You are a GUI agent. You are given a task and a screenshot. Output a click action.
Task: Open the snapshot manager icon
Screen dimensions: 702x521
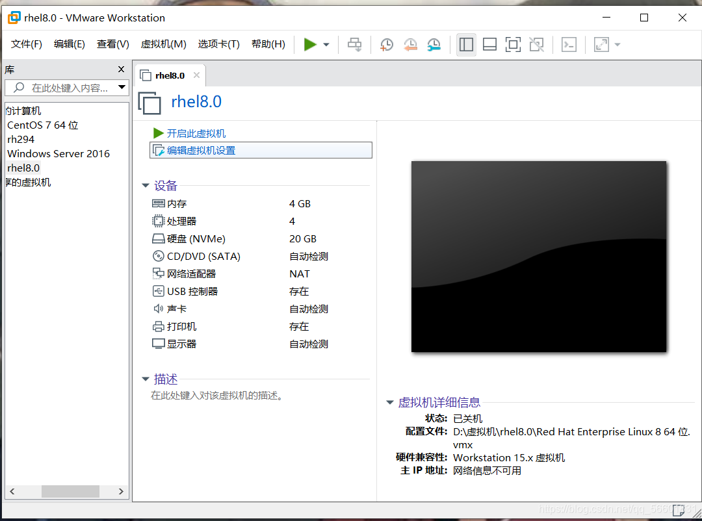[x=434, y=44]
